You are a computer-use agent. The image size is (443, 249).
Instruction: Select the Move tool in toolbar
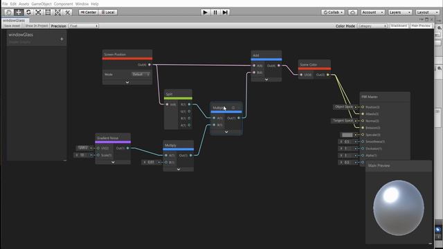point(19,12)
